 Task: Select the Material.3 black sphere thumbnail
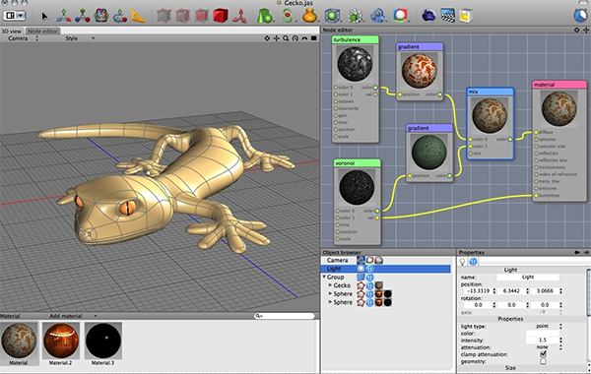pos(103,341)
